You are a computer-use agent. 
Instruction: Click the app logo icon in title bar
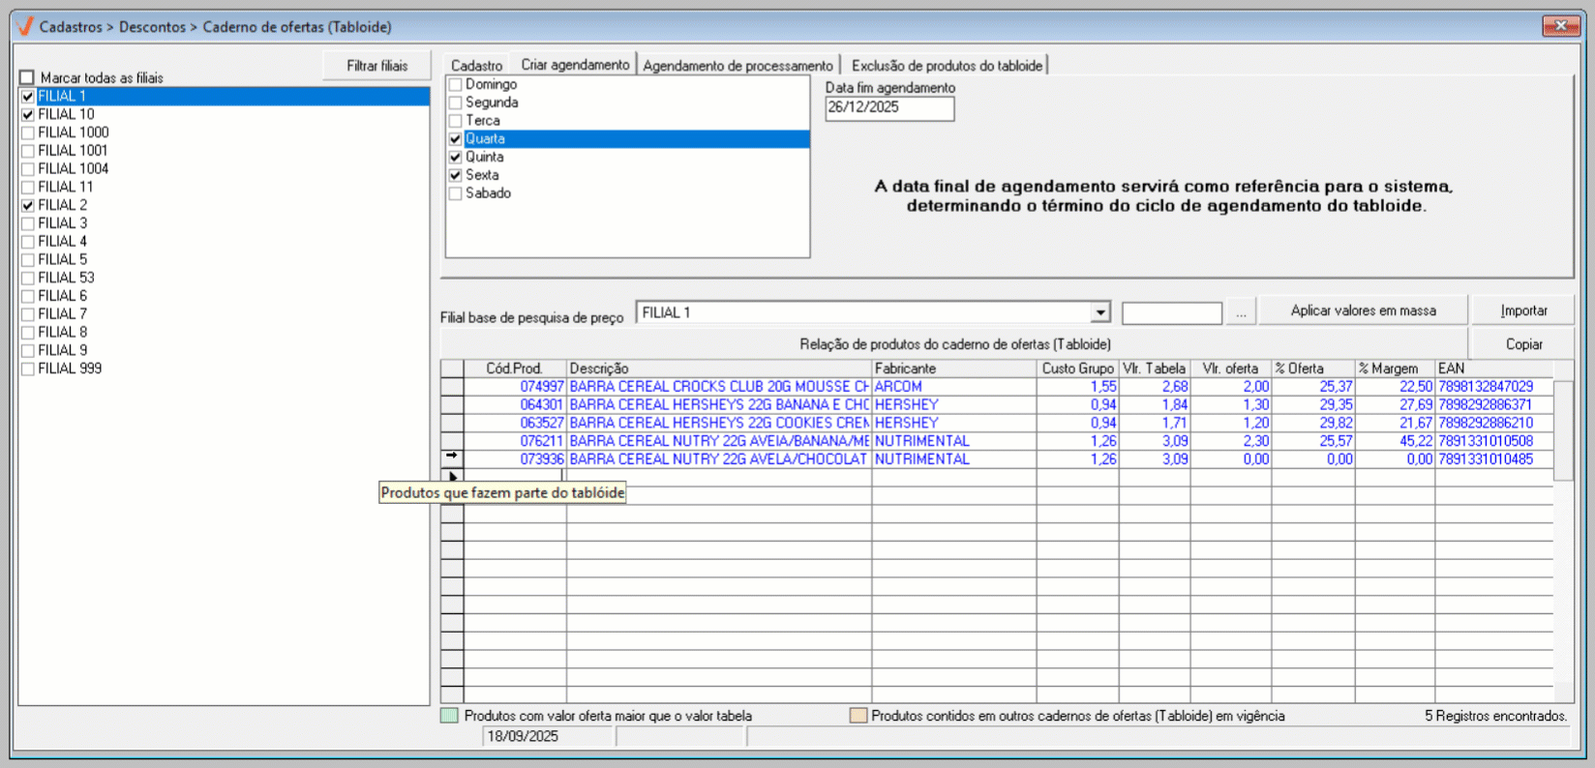(x=25, y=26)
